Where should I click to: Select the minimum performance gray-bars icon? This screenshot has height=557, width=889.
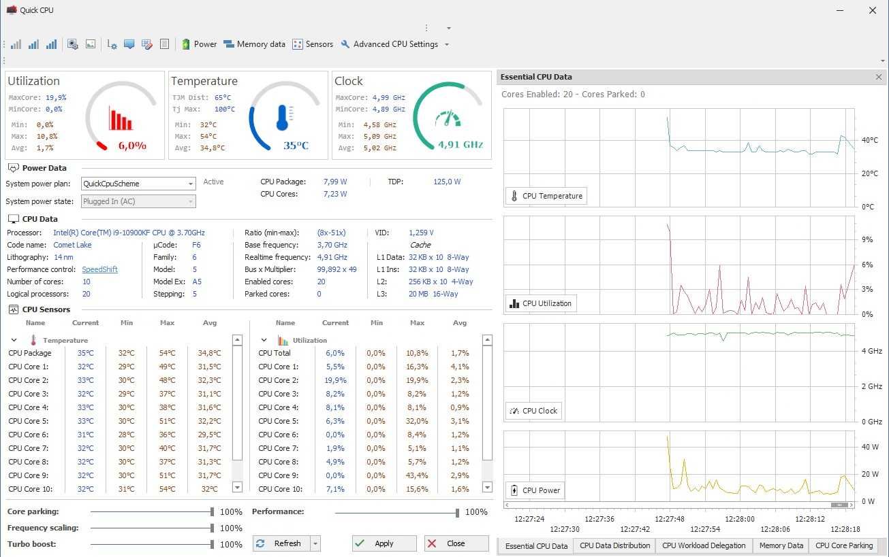[16, 44]
